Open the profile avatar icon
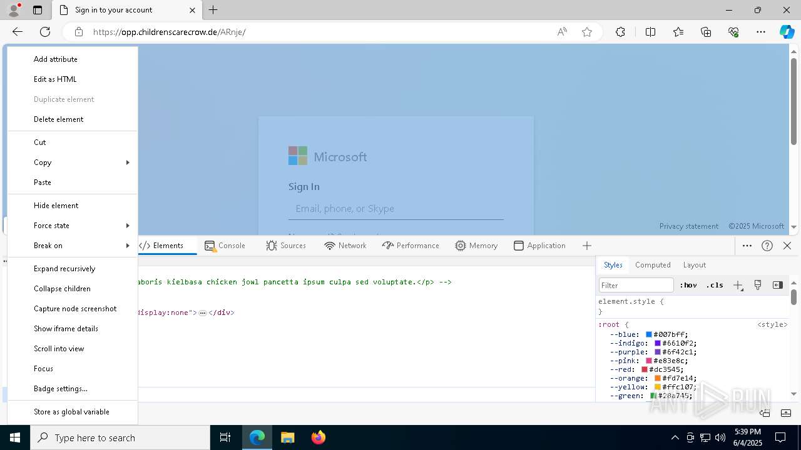Screen dimensions: 801x450 pyautogui.click(x=14, y=10)
